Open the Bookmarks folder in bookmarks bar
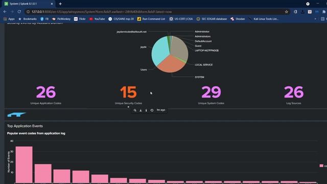 coord(27,19)
